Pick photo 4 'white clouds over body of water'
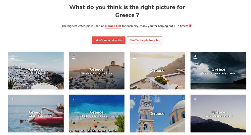The height and width of the screenshot is (135, 251). pos(218,71)
